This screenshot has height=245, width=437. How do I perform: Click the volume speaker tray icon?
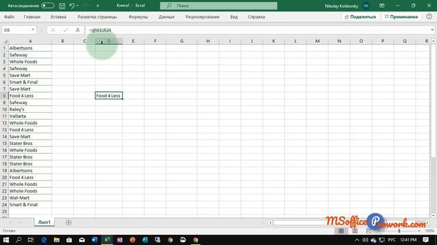click(365, 240)
